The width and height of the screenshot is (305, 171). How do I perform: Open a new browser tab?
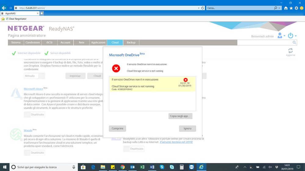[x=42, y=13]
